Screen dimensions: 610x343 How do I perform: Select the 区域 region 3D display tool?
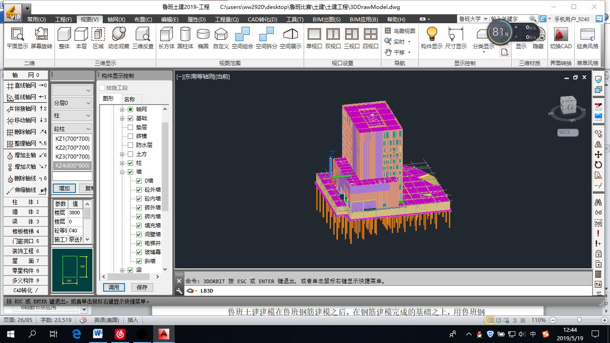coord(98,38)
